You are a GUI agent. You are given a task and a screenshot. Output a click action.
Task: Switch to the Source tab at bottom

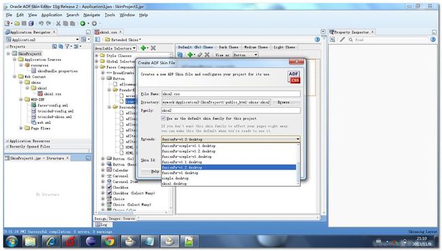[x=129, y=218]
